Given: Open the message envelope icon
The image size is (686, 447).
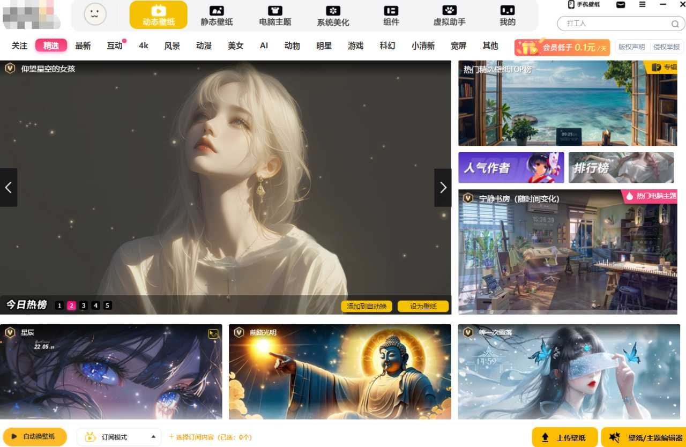Looking at the screenshot, I should pyautogui.click(x=620, y=5).
